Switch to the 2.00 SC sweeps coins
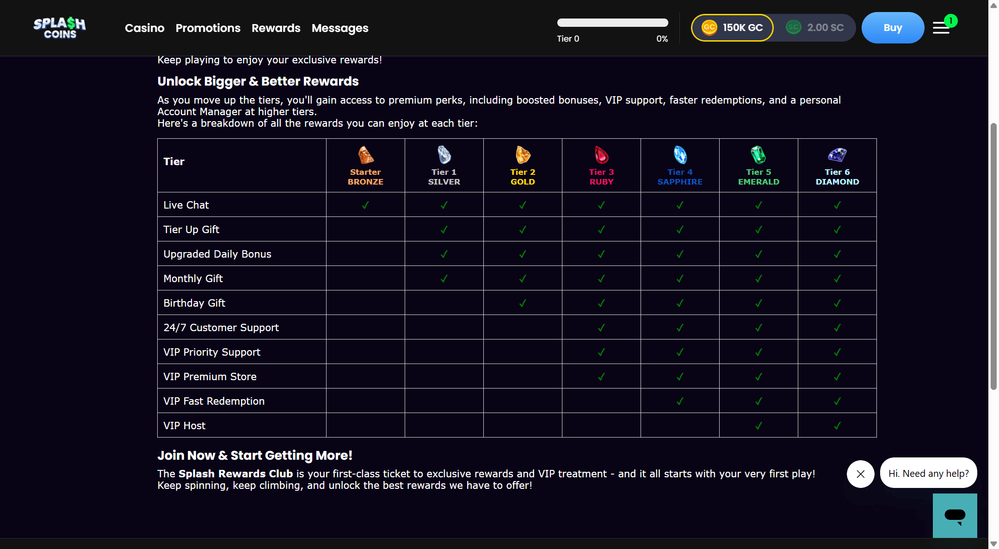 815,28
